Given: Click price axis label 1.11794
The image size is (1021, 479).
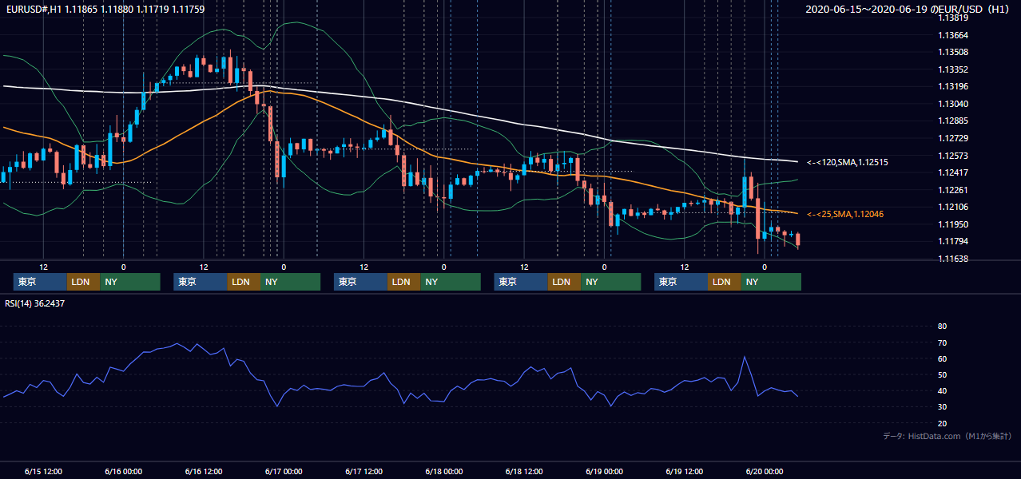Looking at the screenshot, I should 953,241.
